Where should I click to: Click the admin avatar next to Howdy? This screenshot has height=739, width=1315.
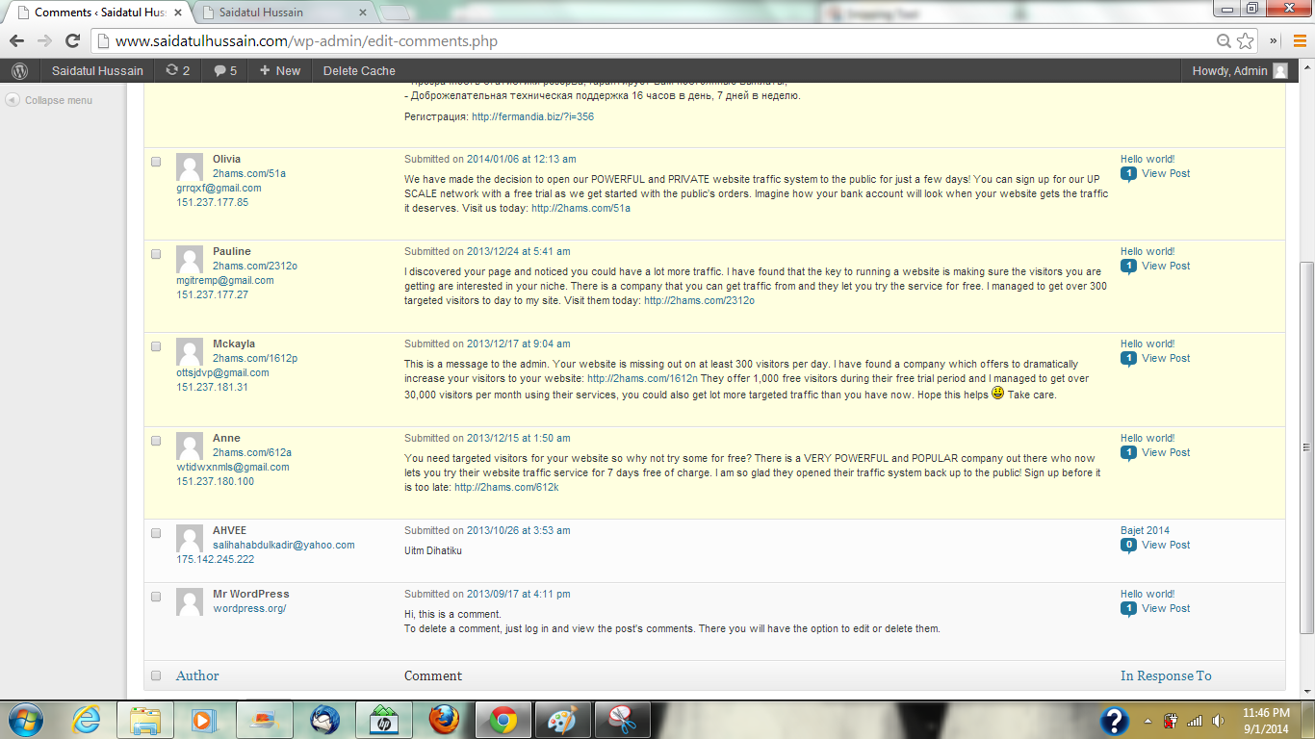(1280, 70)
